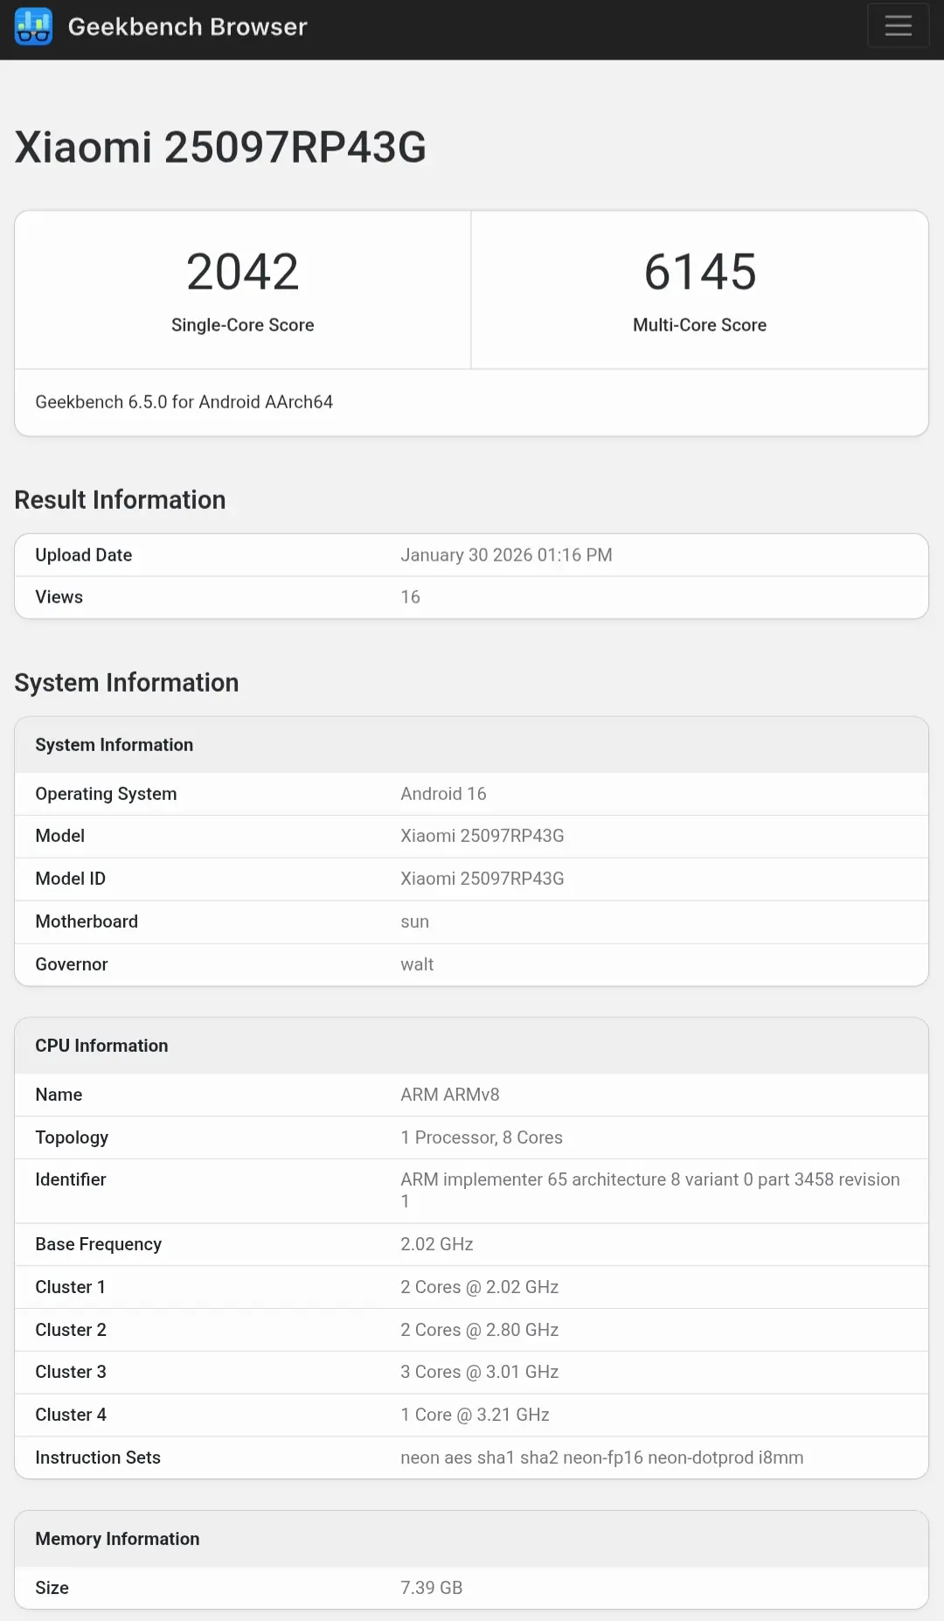944x1621 pixels.
Task: Click the Instruction Sets value text
Action: click(601, 1458)
